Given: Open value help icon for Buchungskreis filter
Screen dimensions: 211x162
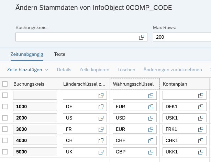Looking at the screenshot, I should (142, 37).
